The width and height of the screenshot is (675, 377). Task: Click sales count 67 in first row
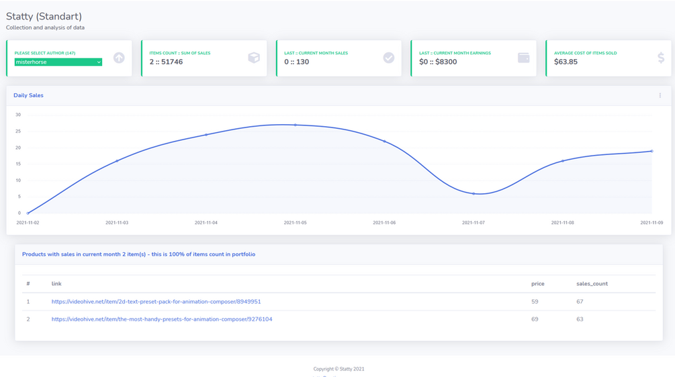tap(580, 301)
